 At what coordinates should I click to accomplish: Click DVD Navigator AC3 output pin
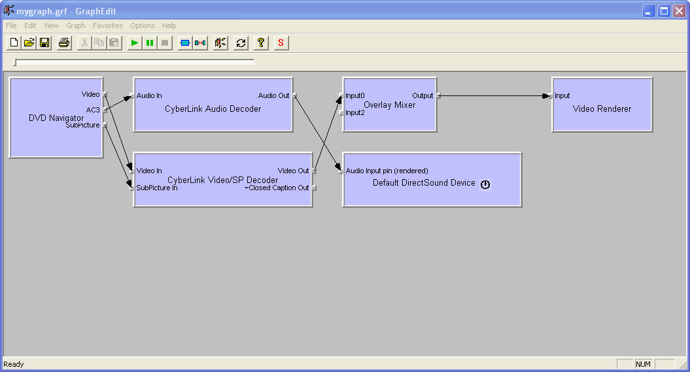[105, 110]
